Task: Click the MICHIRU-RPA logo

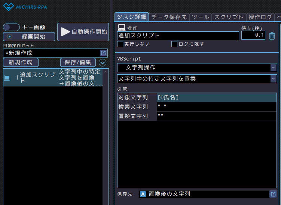Action: [26, 6]
